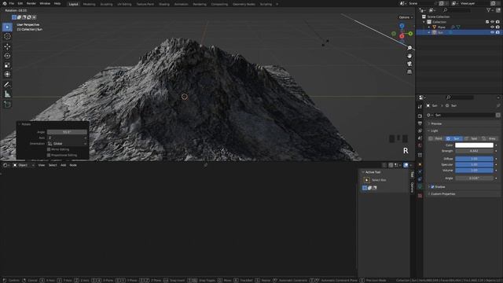
Task: Open the Add menu in node editor
Action: coord(63,165)
